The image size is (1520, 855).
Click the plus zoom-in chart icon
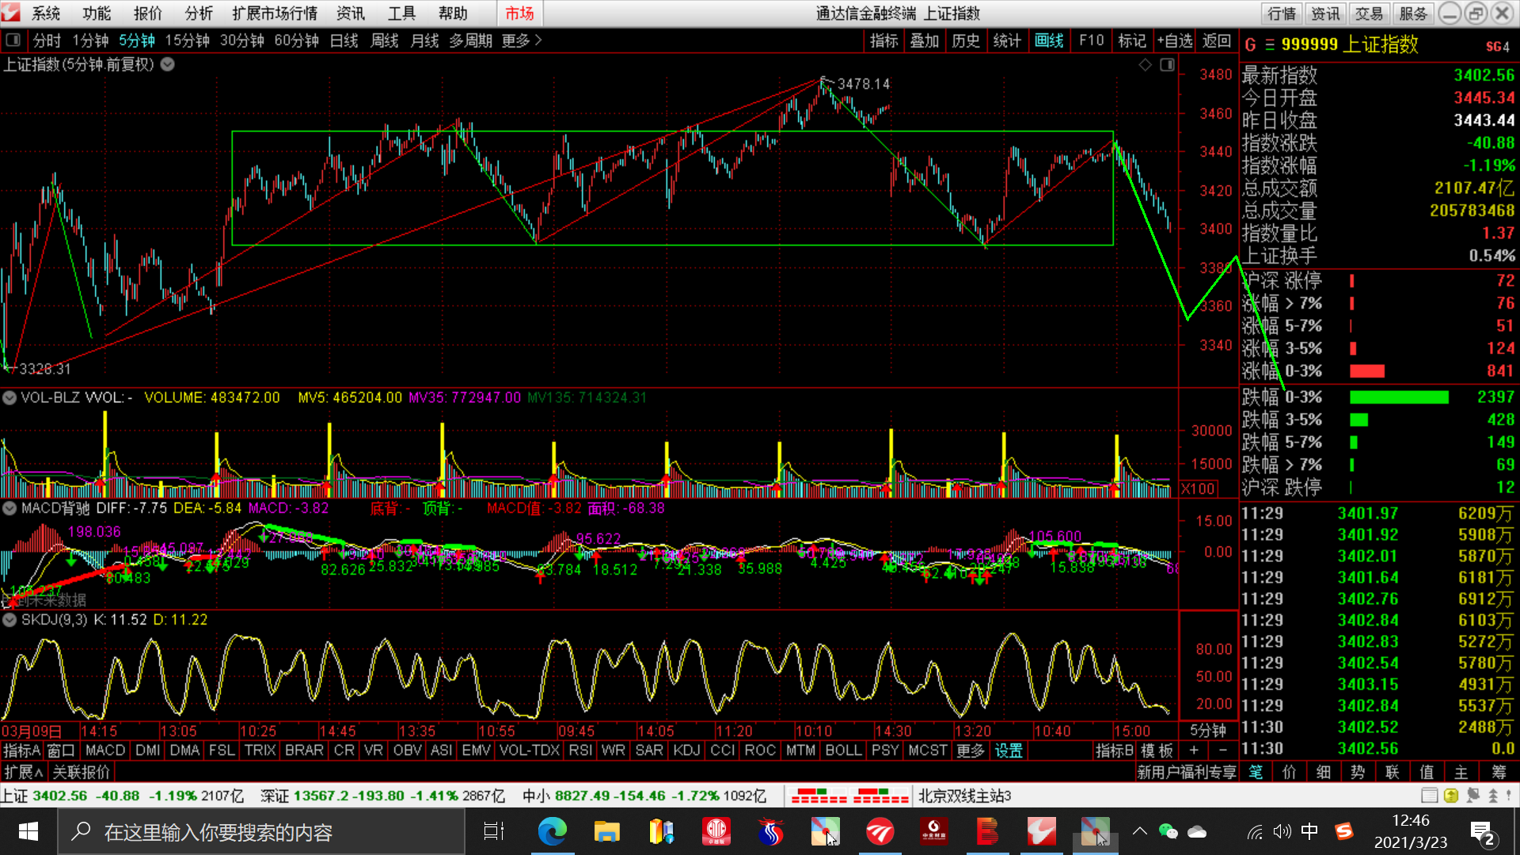(x=1194, y=750)
